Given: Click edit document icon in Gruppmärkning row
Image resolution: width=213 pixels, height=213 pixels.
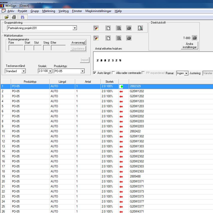Looking at the screenshot, I should pyautogui.click(x=119, y=28).
